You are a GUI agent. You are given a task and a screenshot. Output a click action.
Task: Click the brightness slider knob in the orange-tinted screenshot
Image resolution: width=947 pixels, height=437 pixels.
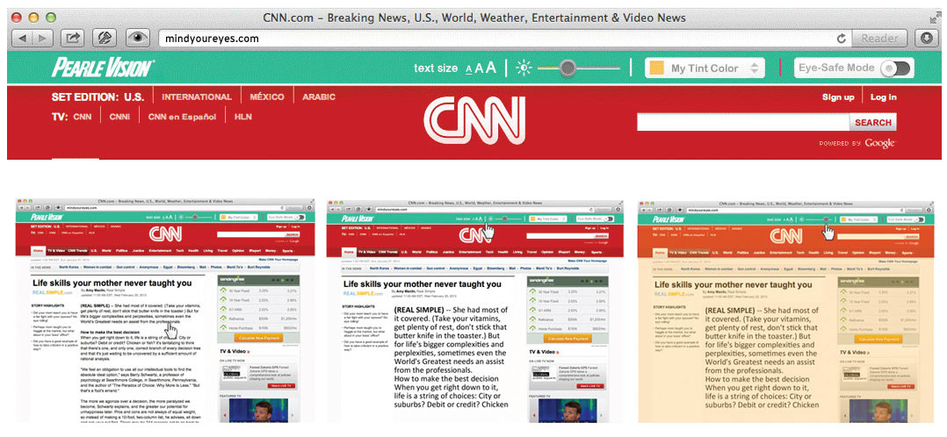coord(826,219)
